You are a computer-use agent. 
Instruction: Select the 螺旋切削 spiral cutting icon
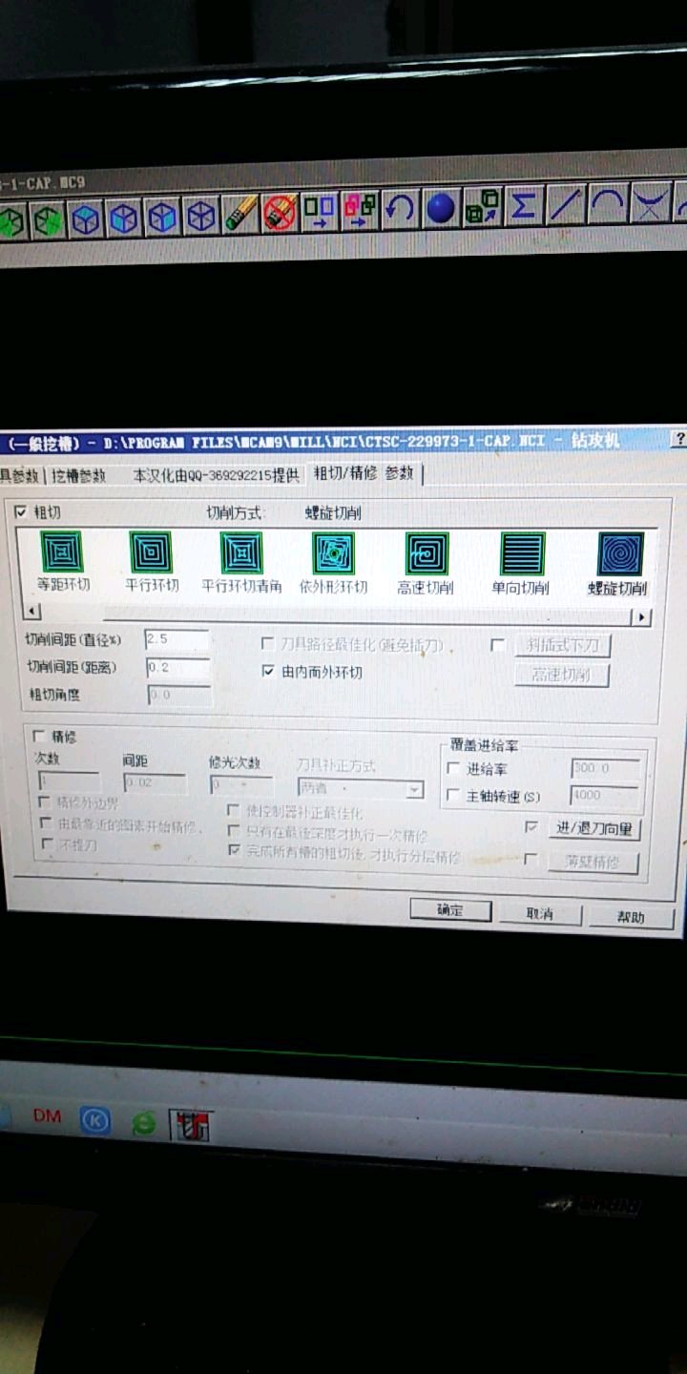(x=620, y=554)
